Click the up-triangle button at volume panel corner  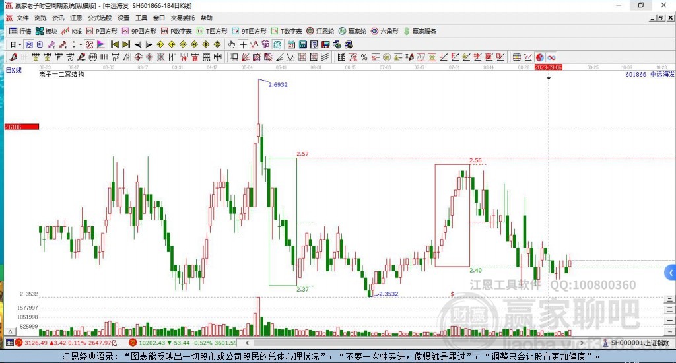[x=11, y=331]
